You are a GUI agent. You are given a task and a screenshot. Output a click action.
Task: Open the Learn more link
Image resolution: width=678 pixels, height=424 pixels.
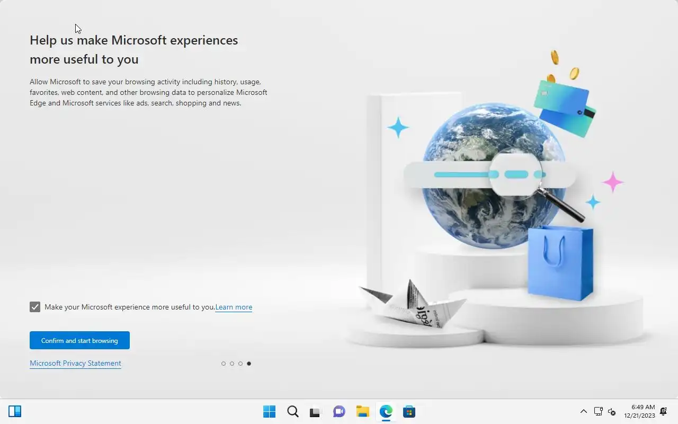click(234, 307)
